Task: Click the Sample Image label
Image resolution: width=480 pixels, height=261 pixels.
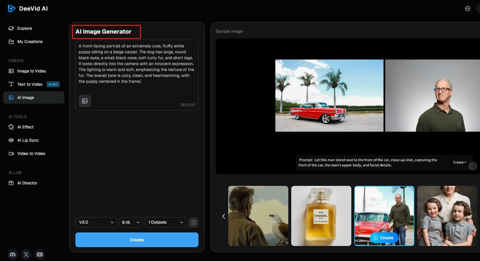Action: 229,31
